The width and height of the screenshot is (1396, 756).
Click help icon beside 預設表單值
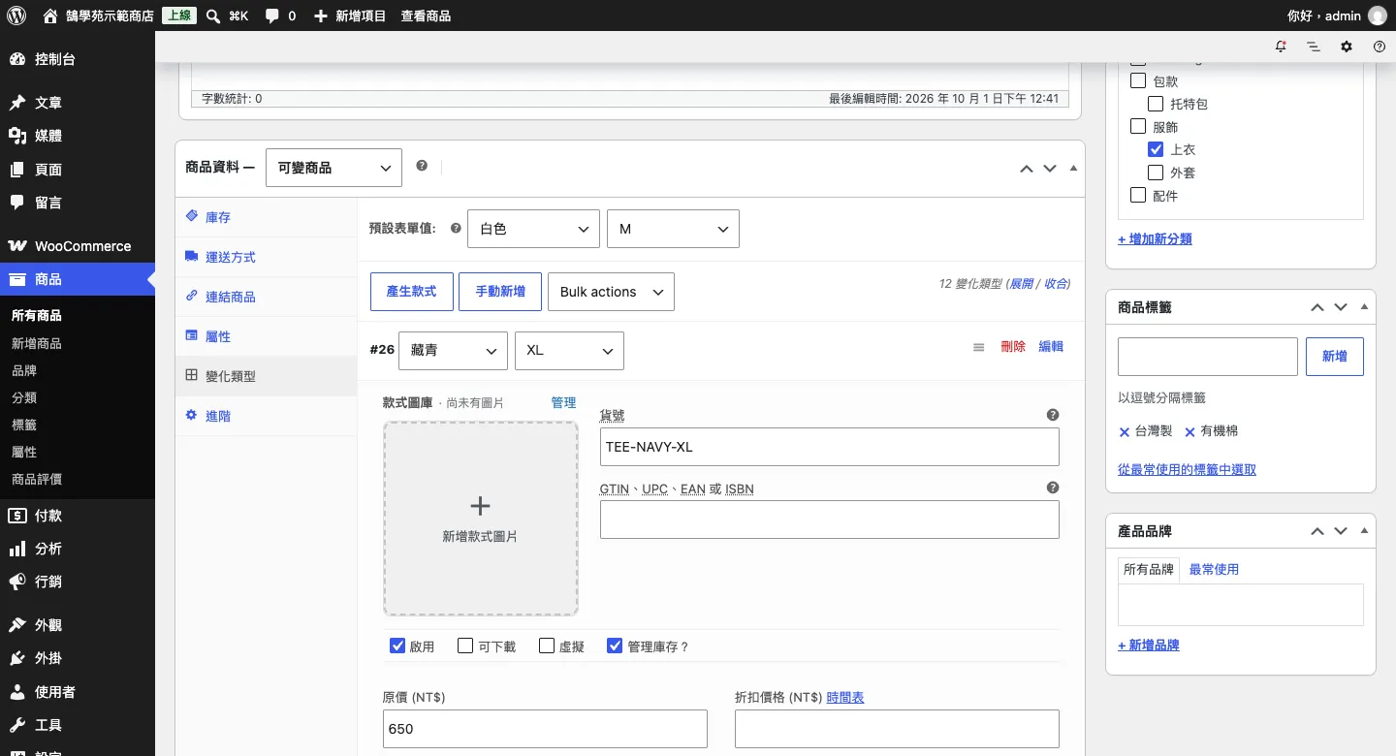coord(456,229)
